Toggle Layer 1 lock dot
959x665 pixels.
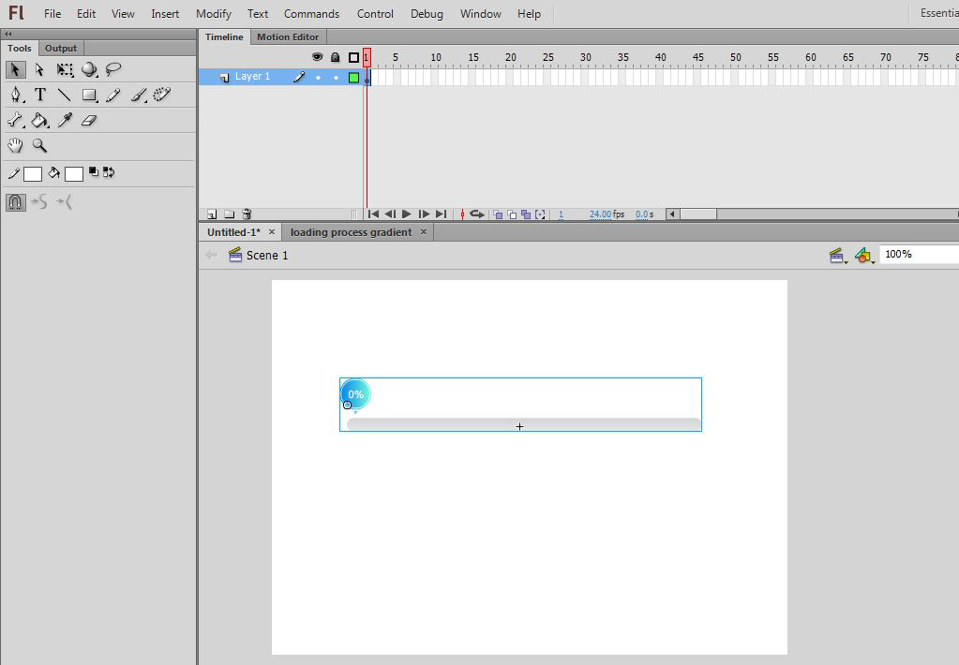click(x=336, y=77)
